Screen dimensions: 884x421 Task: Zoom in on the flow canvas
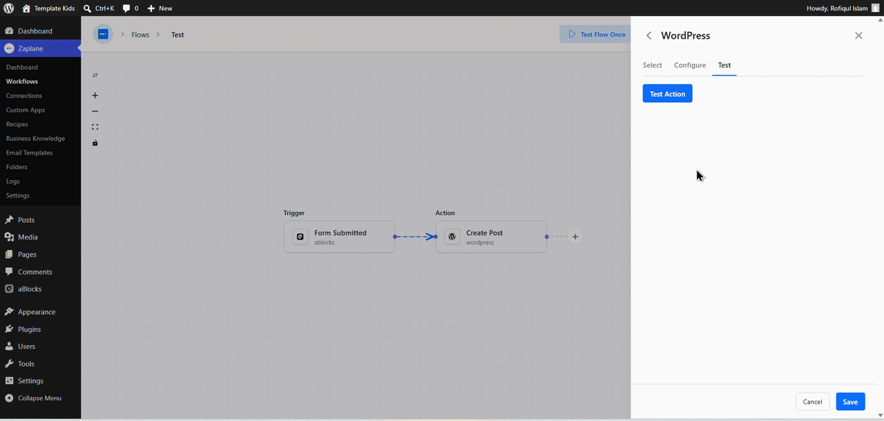coord(95,95)
